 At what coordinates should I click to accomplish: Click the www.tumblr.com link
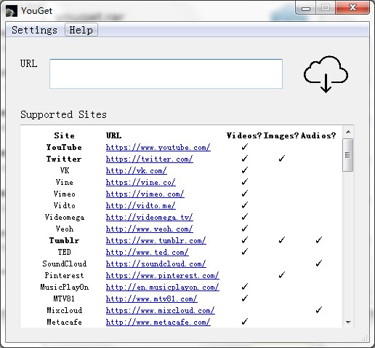point(156,240)
